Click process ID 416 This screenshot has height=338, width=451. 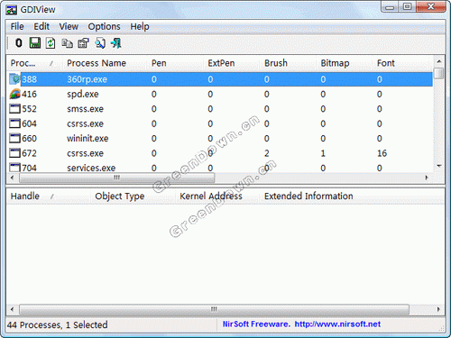click(x=29, y=94)
